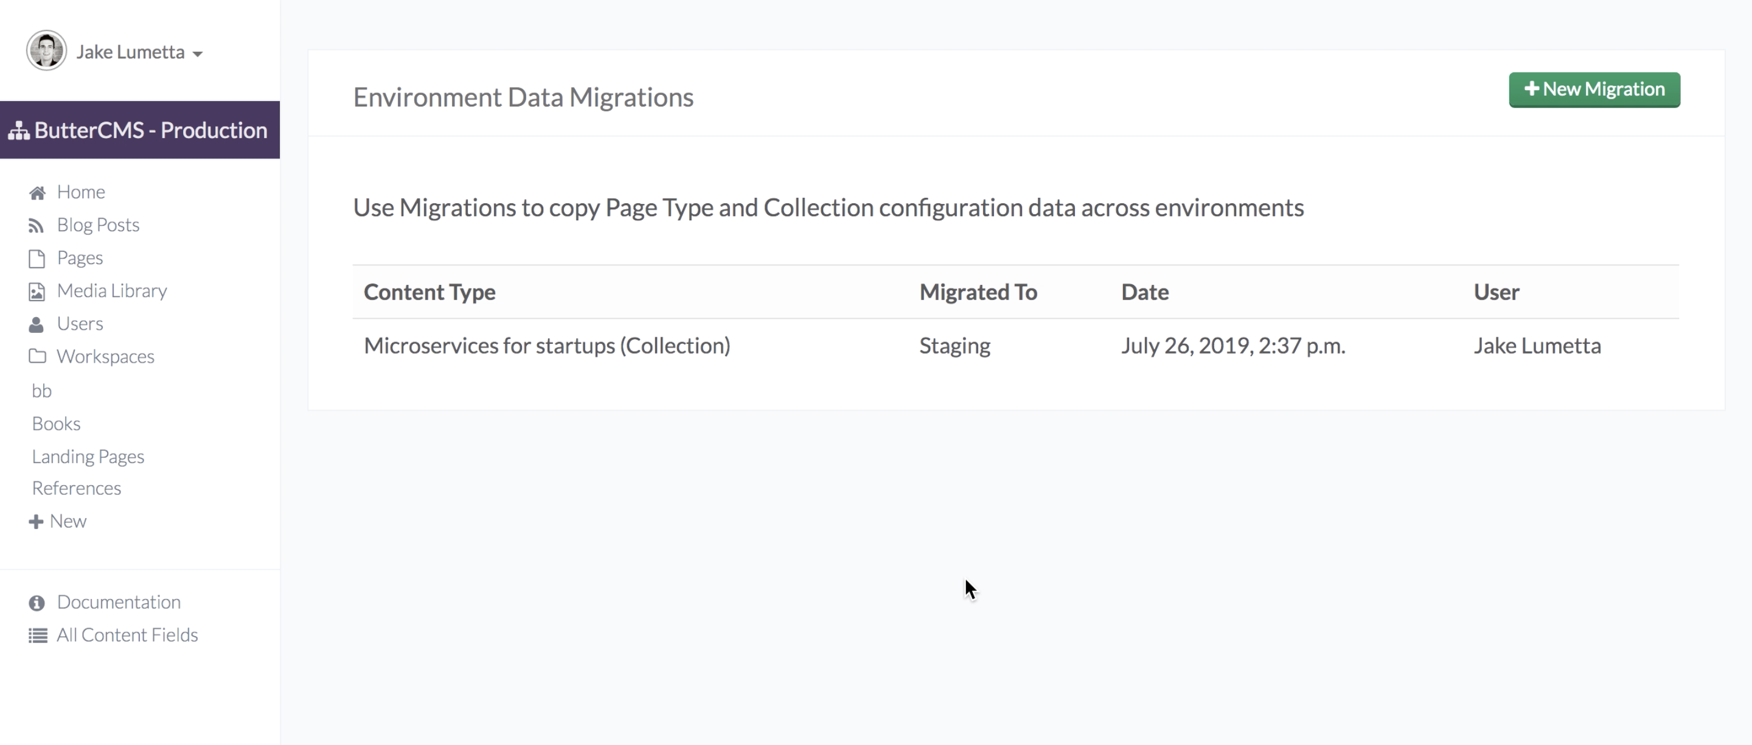Open the Landing Pages link
Viewport: 1752px width, 745px height.
point(88,456)
